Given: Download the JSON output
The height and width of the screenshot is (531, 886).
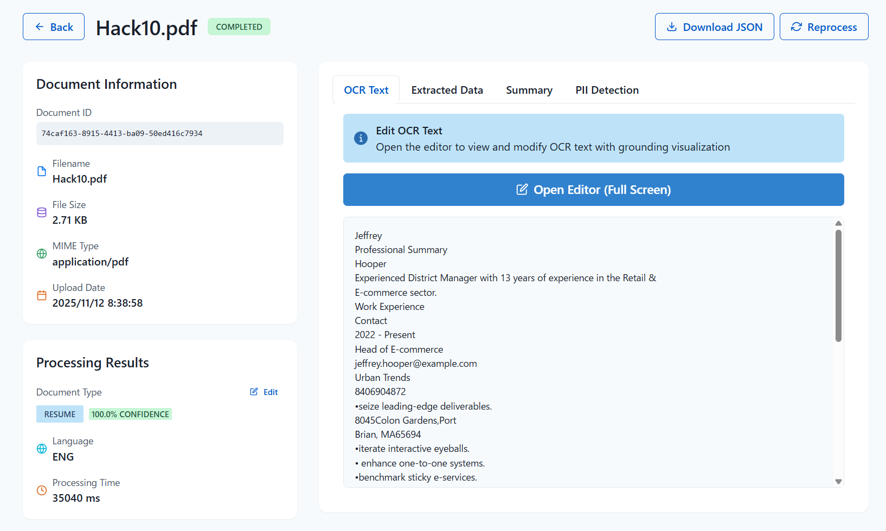Looking at the screenshot, I should click(x=714, y=27).
